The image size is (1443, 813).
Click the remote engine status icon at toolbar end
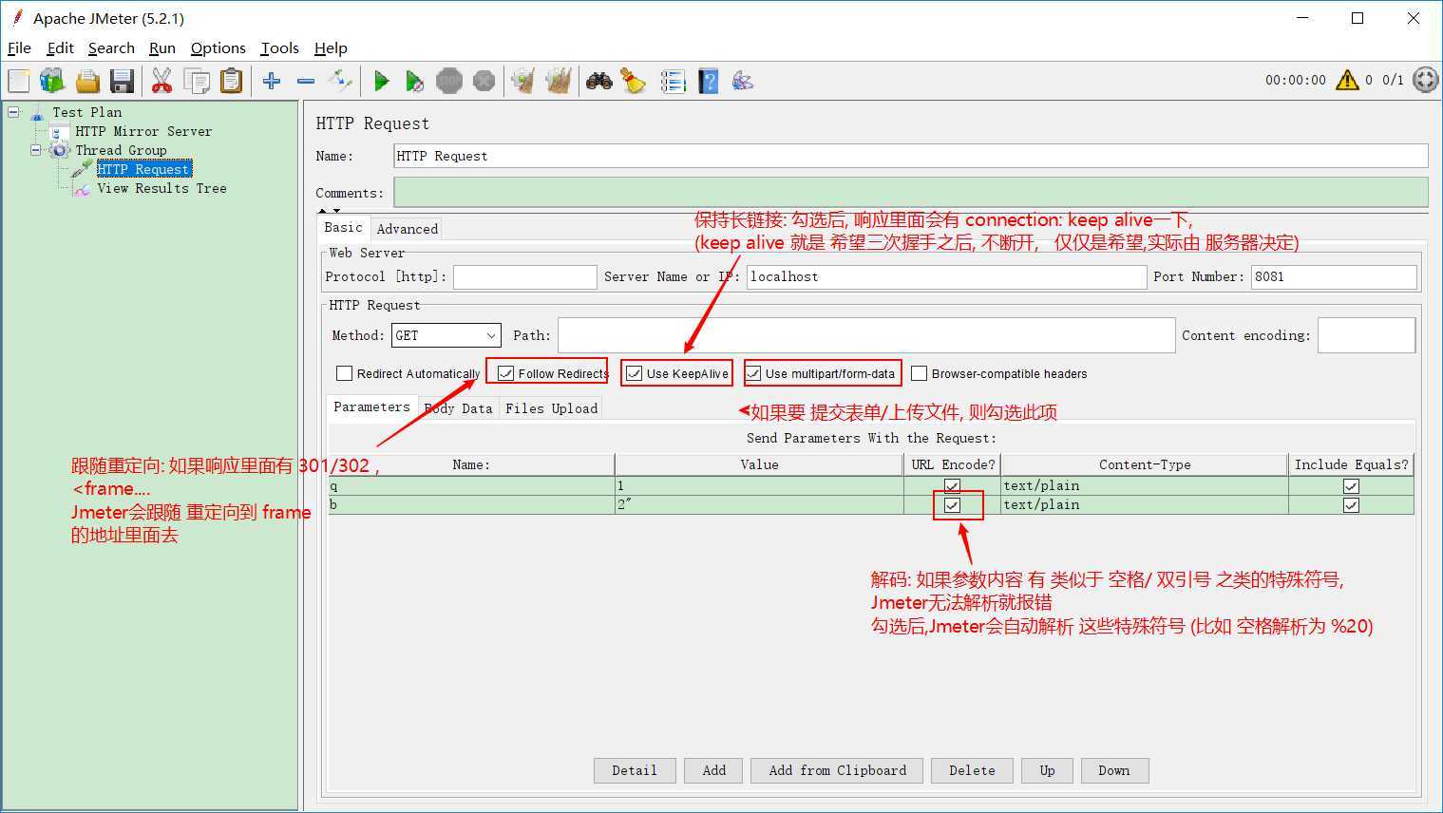point(1426,80)
